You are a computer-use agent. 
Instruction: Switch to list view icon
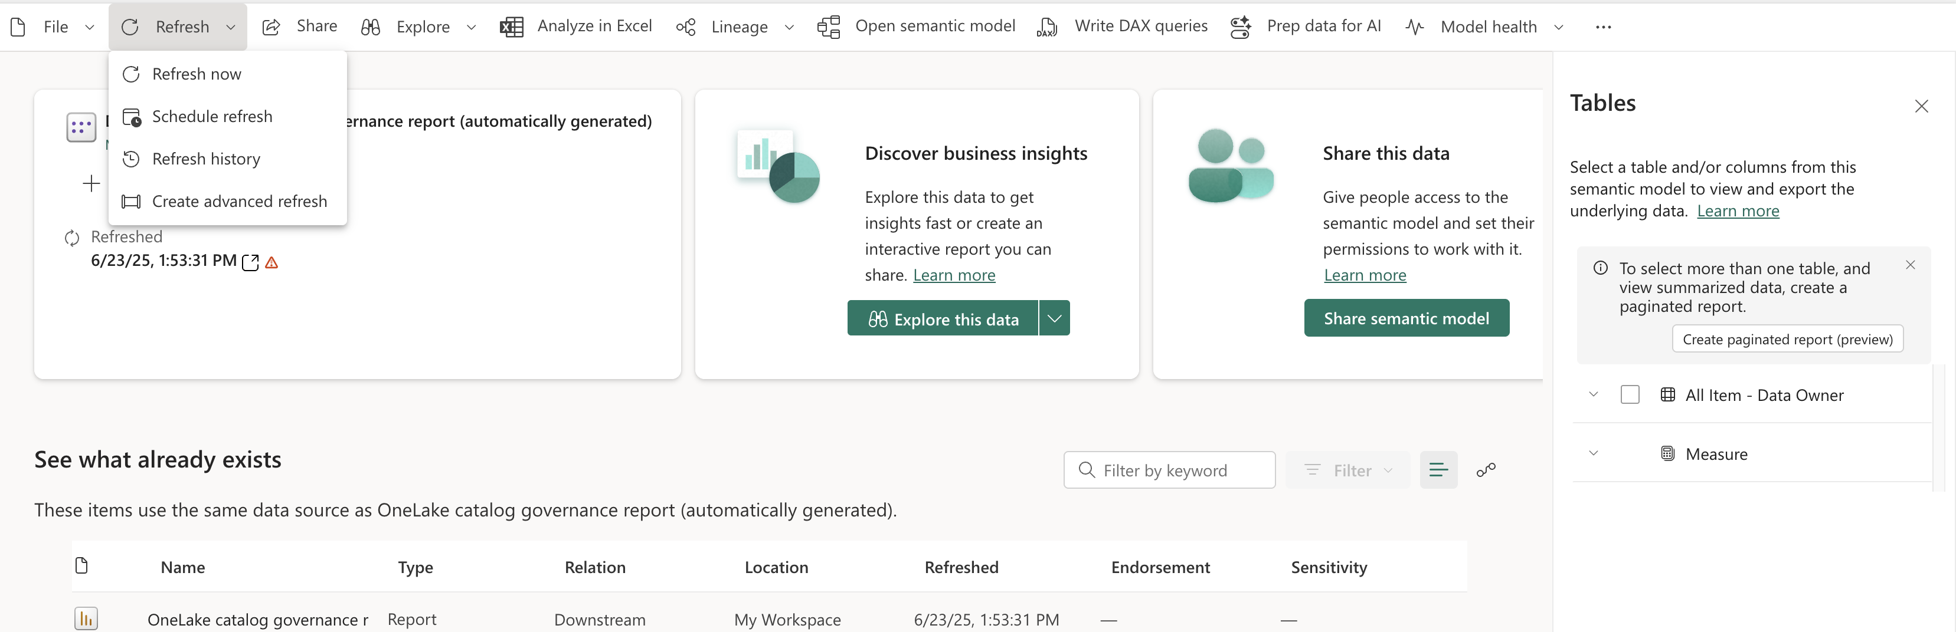[x=1438, y=470]
